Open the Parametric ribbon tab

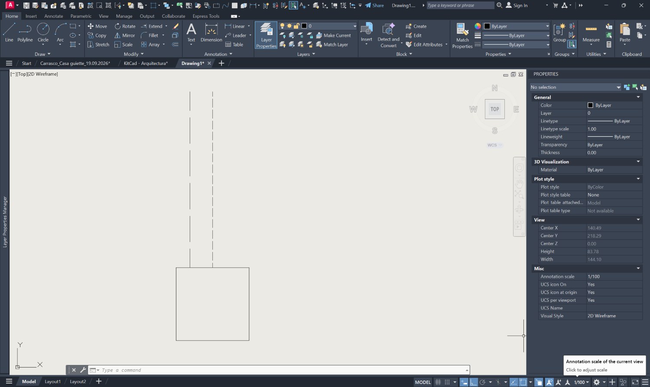[x=81, y=16]
